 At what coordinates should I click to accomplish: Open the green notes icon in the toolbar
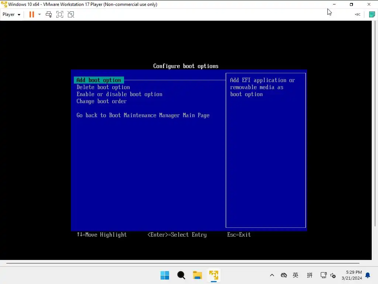372,14
